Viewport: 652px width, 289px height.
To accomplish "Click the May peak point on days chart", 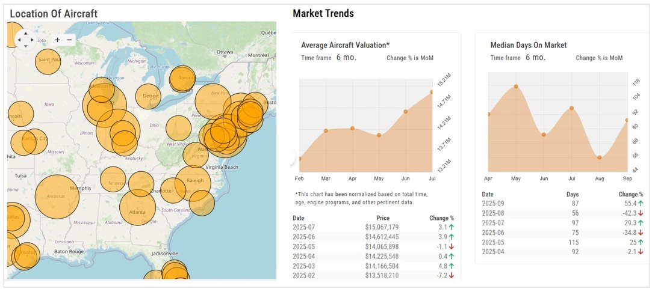I will (516, 87).
